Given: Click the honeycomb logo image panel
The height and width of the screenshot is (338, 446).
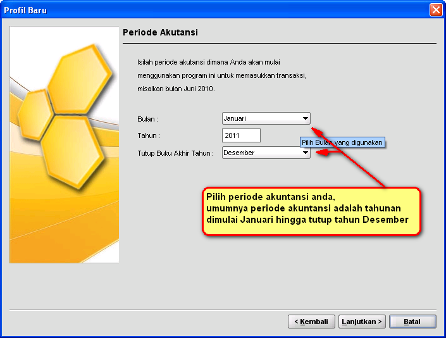Looking at the screenshot, I should [x=65, y=144].
